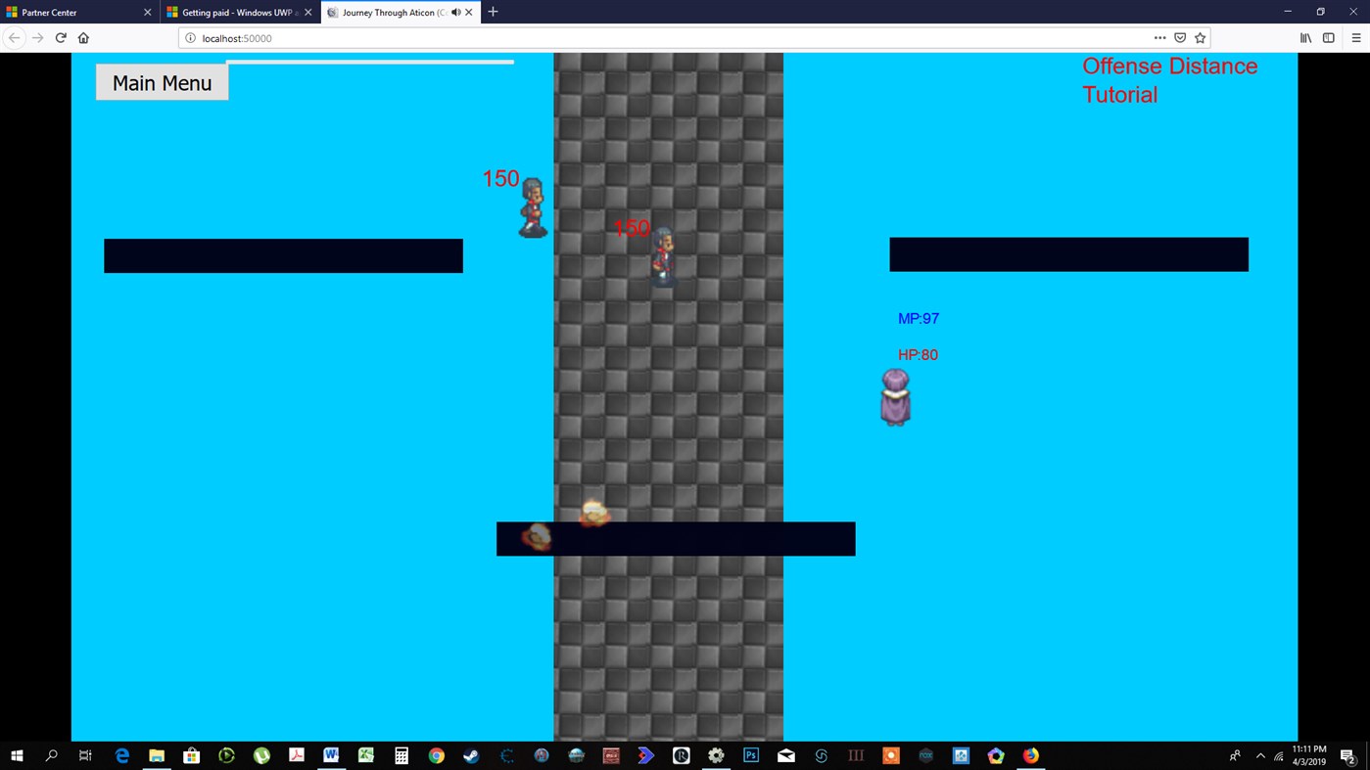Mute the Journey Through Aticon tab audio

coord(455,12)
